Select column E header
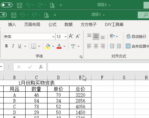The image size is (149, 118). pos(80,78)
